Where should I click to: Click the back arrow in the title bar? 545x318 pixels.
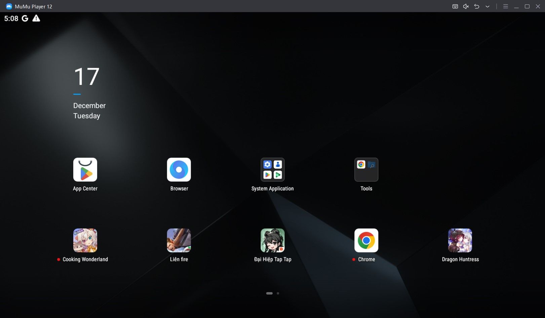477,6
